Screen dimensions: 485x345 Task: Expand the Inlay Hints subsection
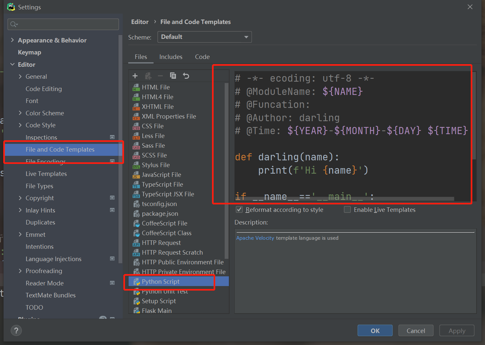20,210
